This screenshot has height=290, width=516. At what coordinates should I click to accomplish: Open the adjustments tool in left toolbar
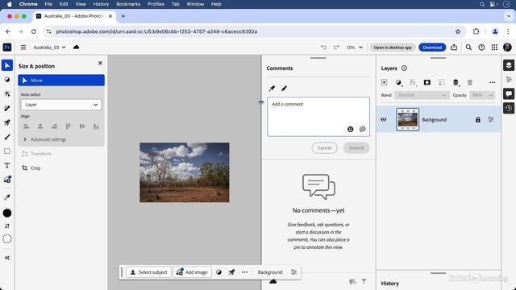tap(7, 80)
